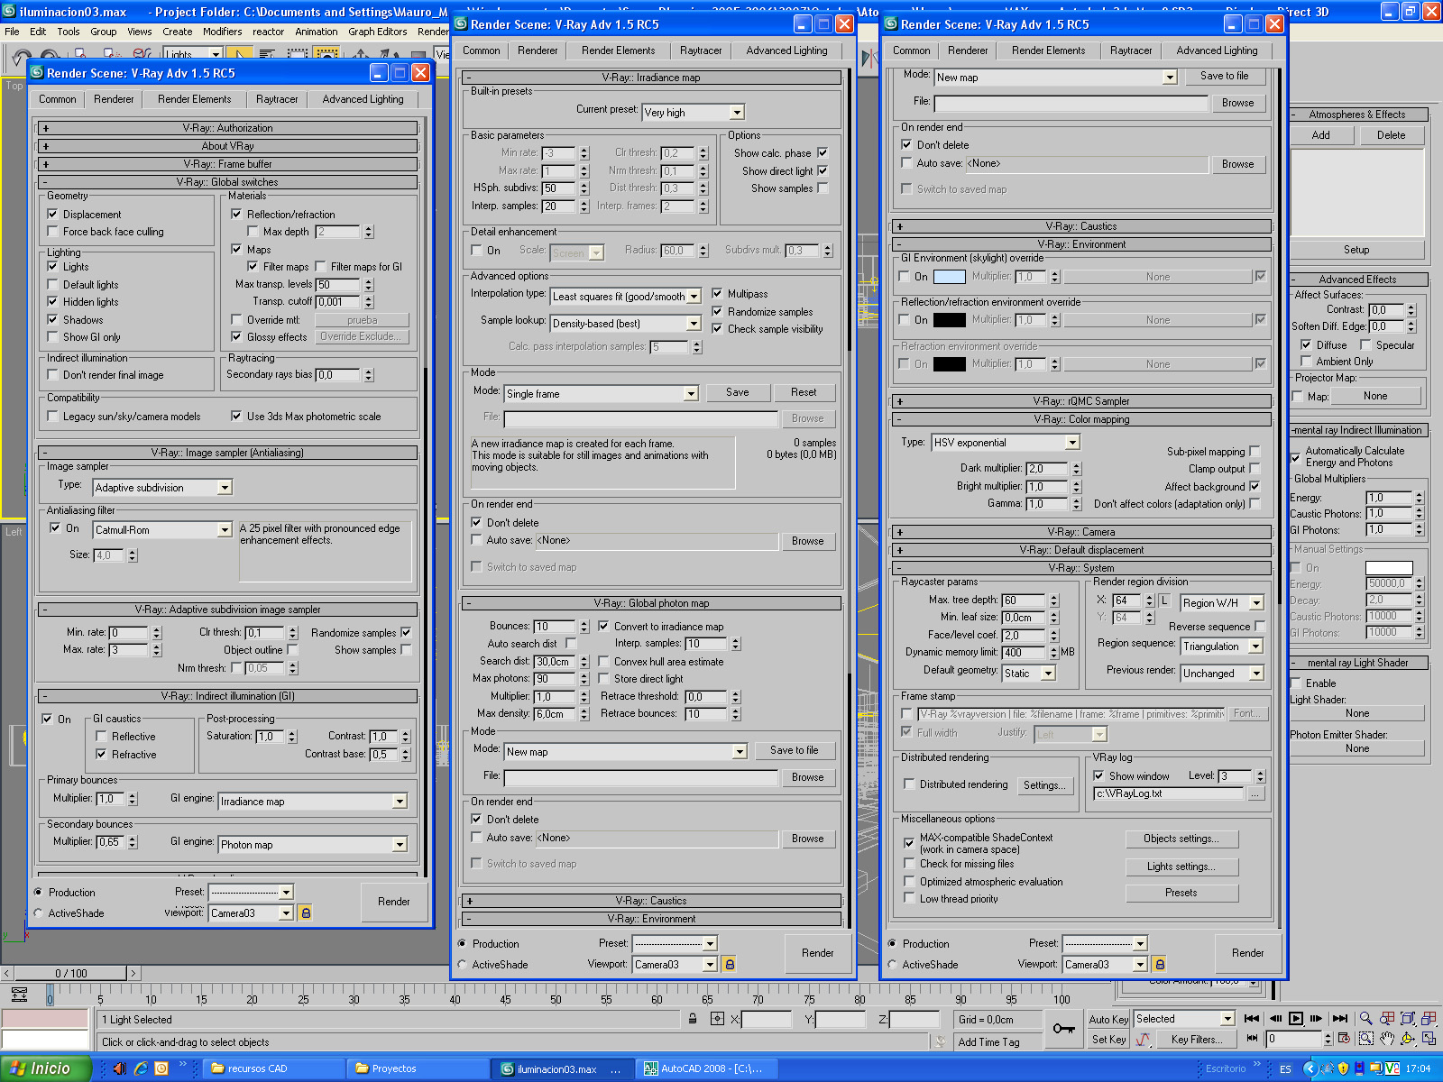Screen dimensions: 1443x1082
Task: Enable Show GI only
Action: [52, 337]
